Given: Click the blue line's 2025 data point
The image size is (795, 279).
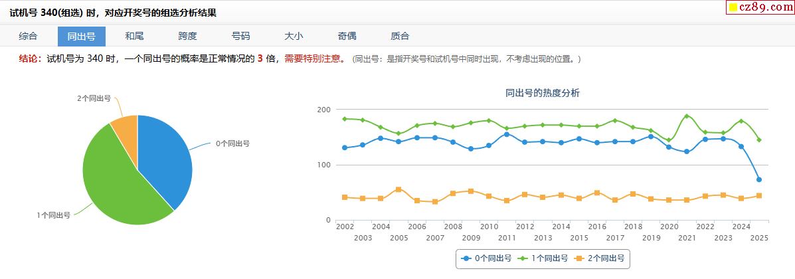Looking at the screenshot, I should coord(758,179).
